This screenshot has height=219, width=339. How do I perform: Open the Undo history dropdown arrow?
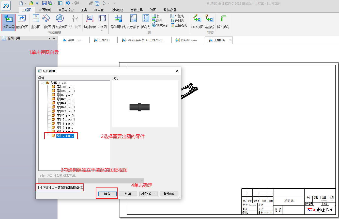pos(72,3)
